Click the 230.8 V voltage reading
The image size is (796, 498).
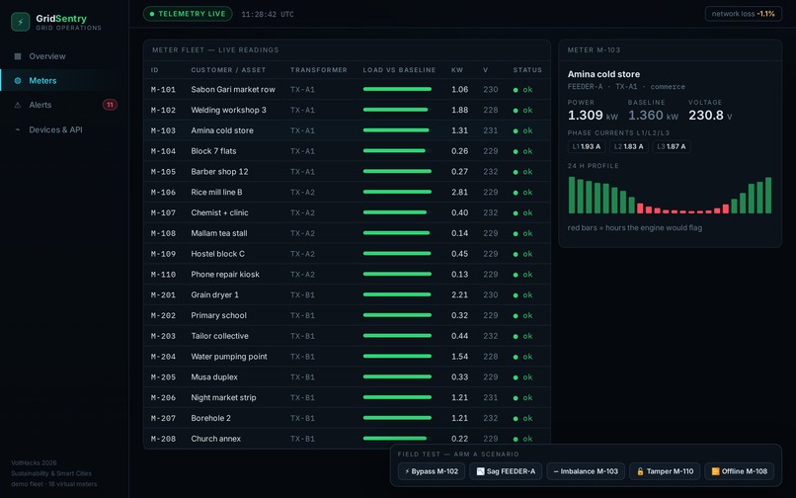tap(710, 116)
